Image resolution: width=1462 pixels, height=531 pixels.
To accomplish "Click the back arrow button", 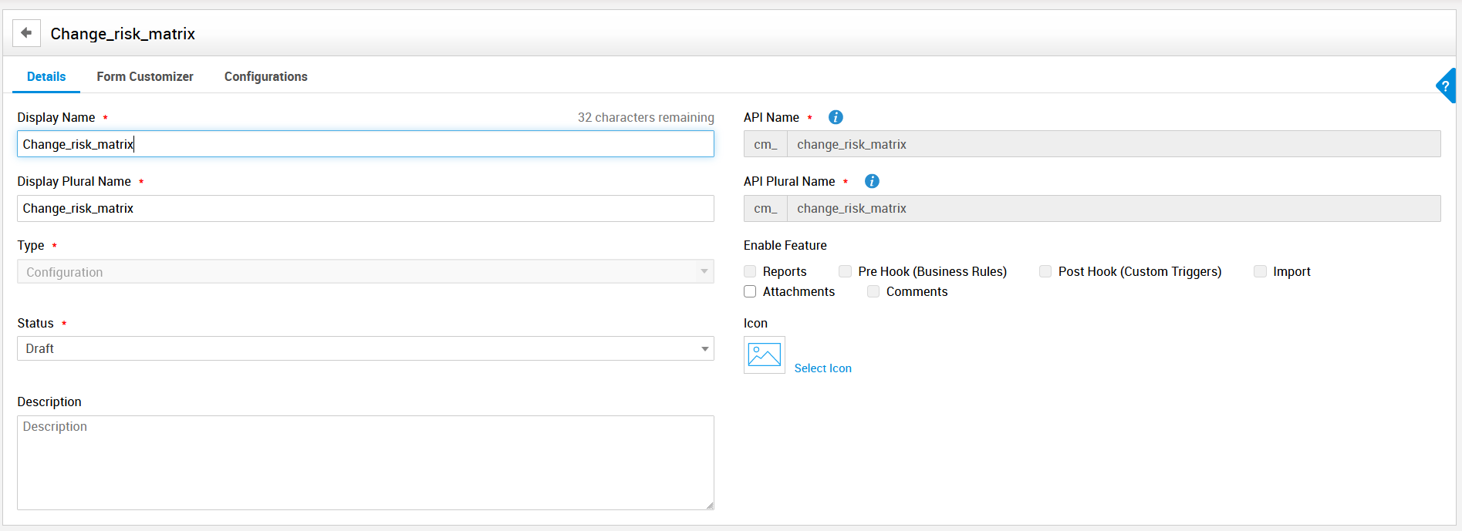I will [26, 33].
